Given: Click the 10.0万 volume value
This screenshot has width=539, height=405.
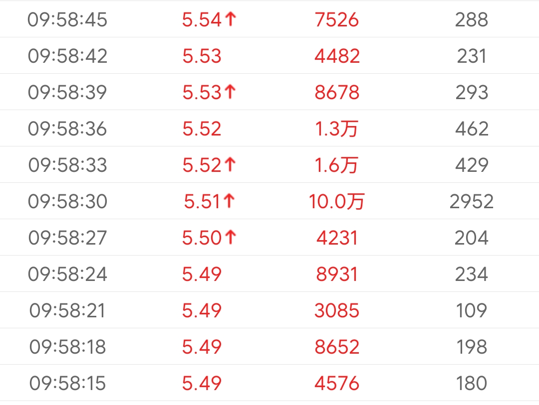Looking at the screenshot, I should [337, 201].
